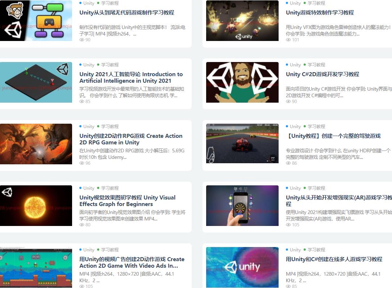392x288 pixels.
Task: Click the red race car driving thumbnail
Action: 242,143
